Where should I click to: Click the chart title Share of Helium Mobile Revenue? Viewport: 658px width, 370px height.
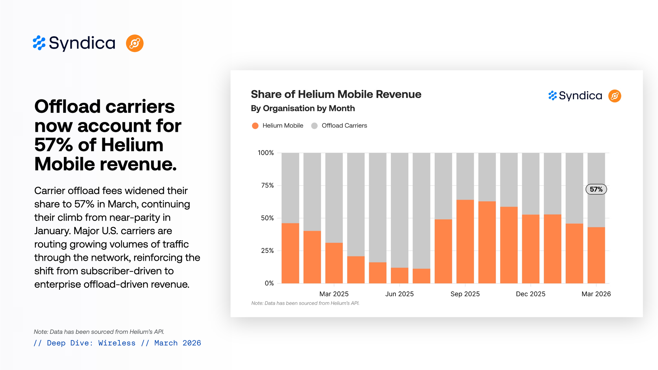pyautogui.click(x=336, y=94)
